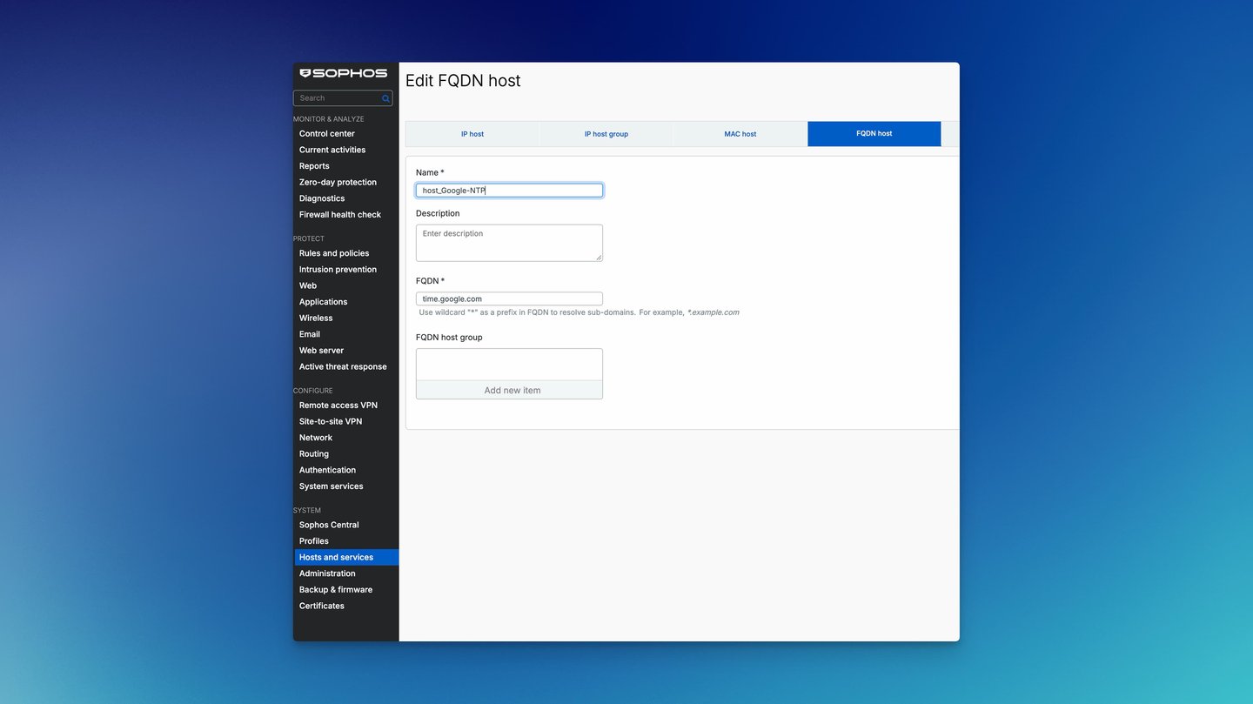Open Applications menu item
This screenshot has height=704, width=1253.
click(x=323, y=302)
